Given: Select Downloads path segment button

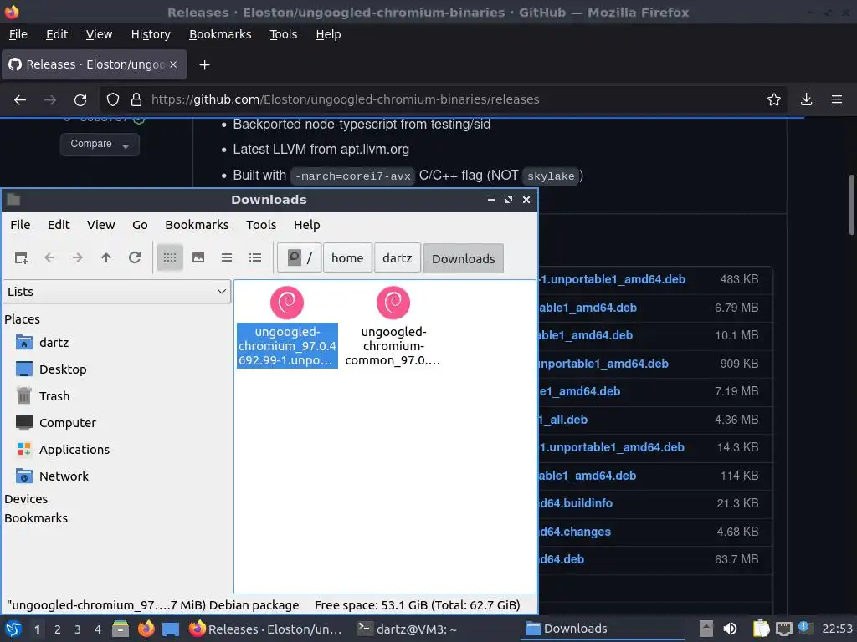Looking at the screenshot, I should (464, 258).
